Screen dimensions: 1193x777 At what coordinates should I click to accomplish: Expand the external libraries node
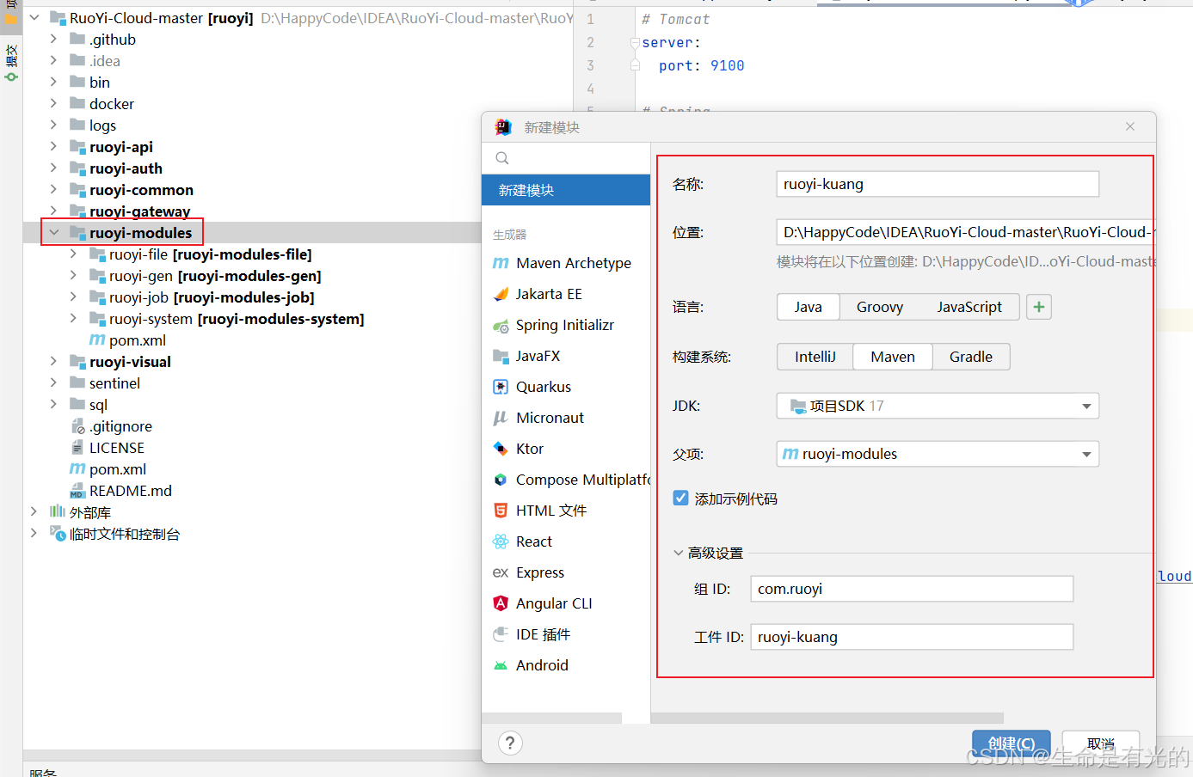tap(34, 512)
